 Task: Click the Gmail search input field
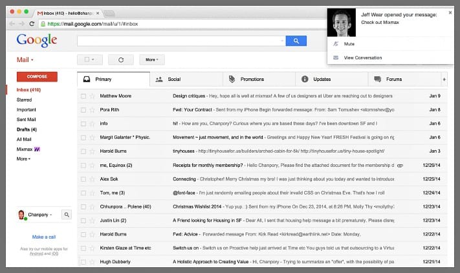pos(181,41)
